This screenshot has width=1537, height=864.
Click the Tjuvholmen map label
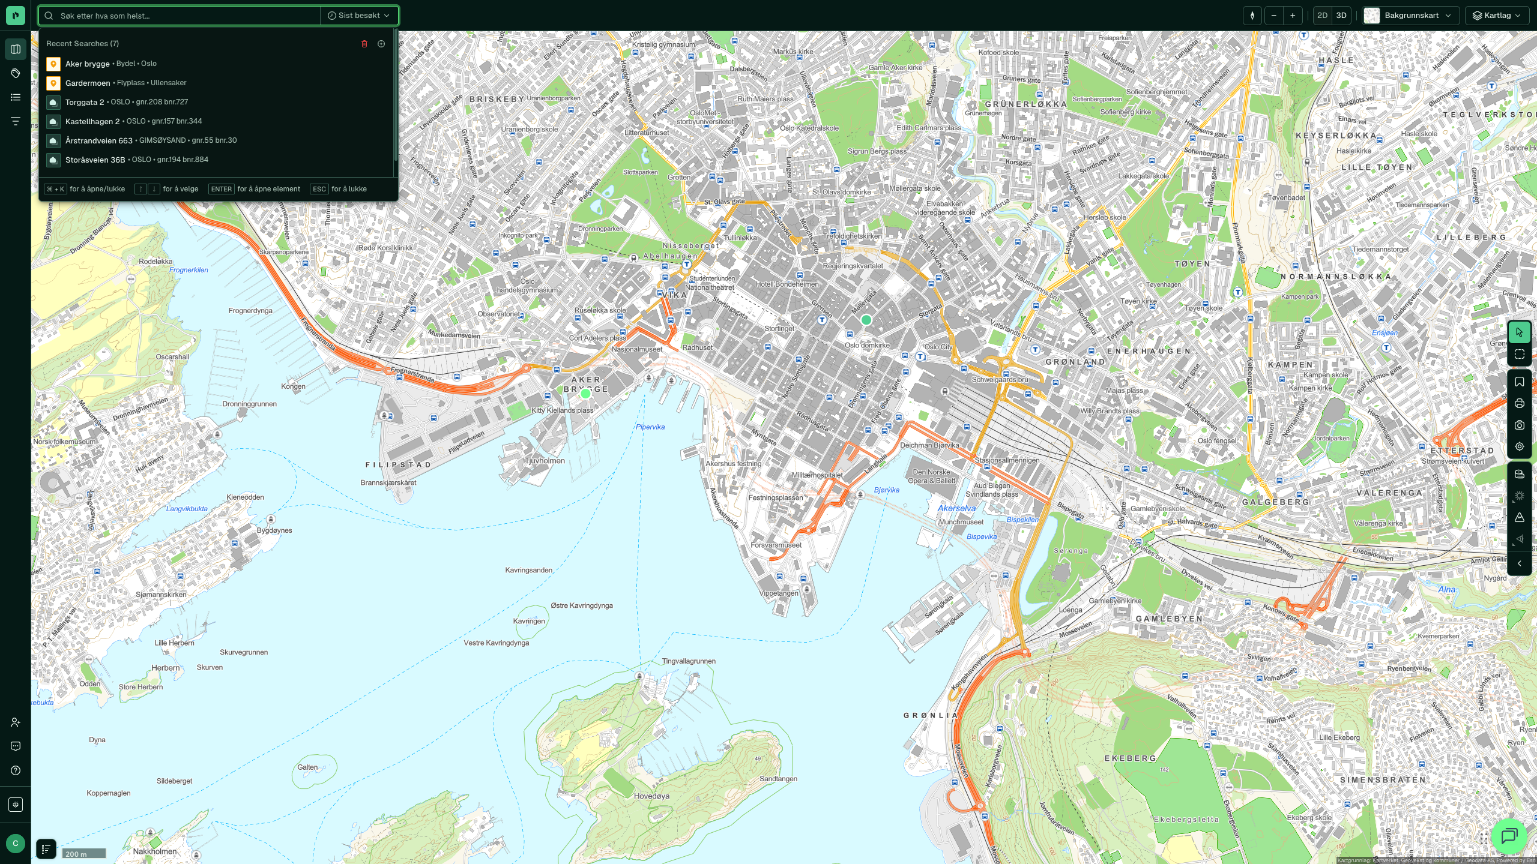[x=545, y=461]
